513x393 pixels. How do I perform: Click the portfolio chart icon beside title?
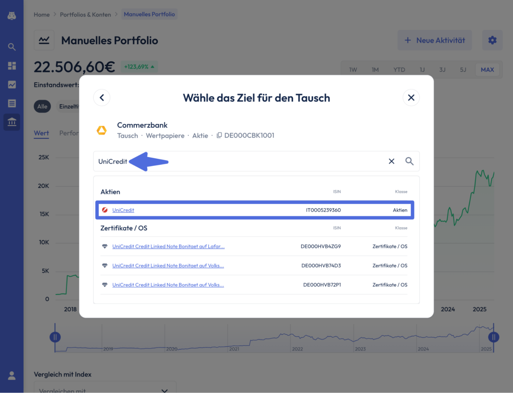point(44,40)
